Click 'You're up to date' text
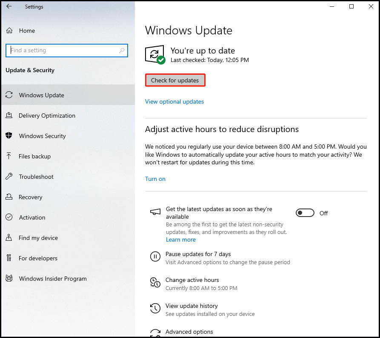This screenshot has width=380, height=338. [x=203, y=51]
